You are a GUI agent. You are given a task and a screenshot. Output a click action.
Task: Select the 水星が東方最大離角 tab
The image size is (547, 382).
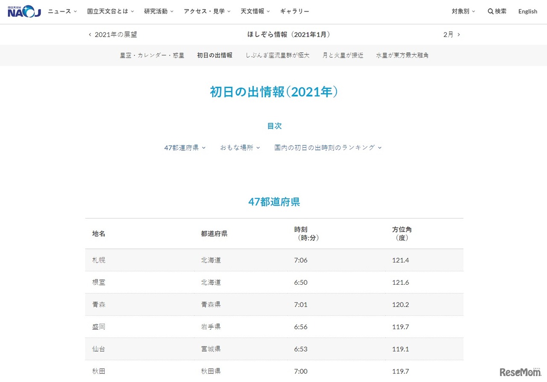[x=403, y=55]
